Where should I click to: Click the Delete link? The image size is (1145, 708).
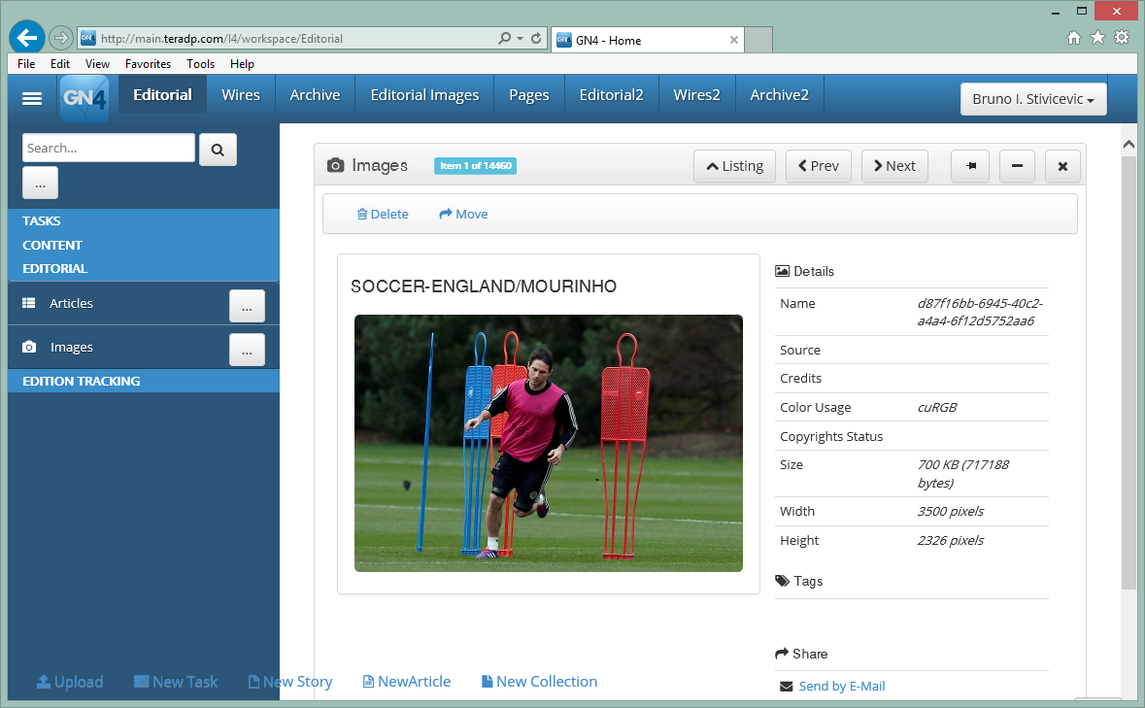(x=383, y=214)
